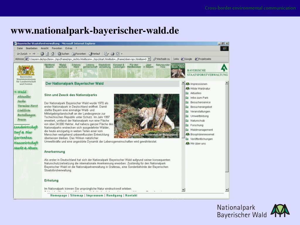The image size is (300, 225).
Task: Click the Stop loading toolbar icon
Action: pyautogui.click(x=42, y=54)
